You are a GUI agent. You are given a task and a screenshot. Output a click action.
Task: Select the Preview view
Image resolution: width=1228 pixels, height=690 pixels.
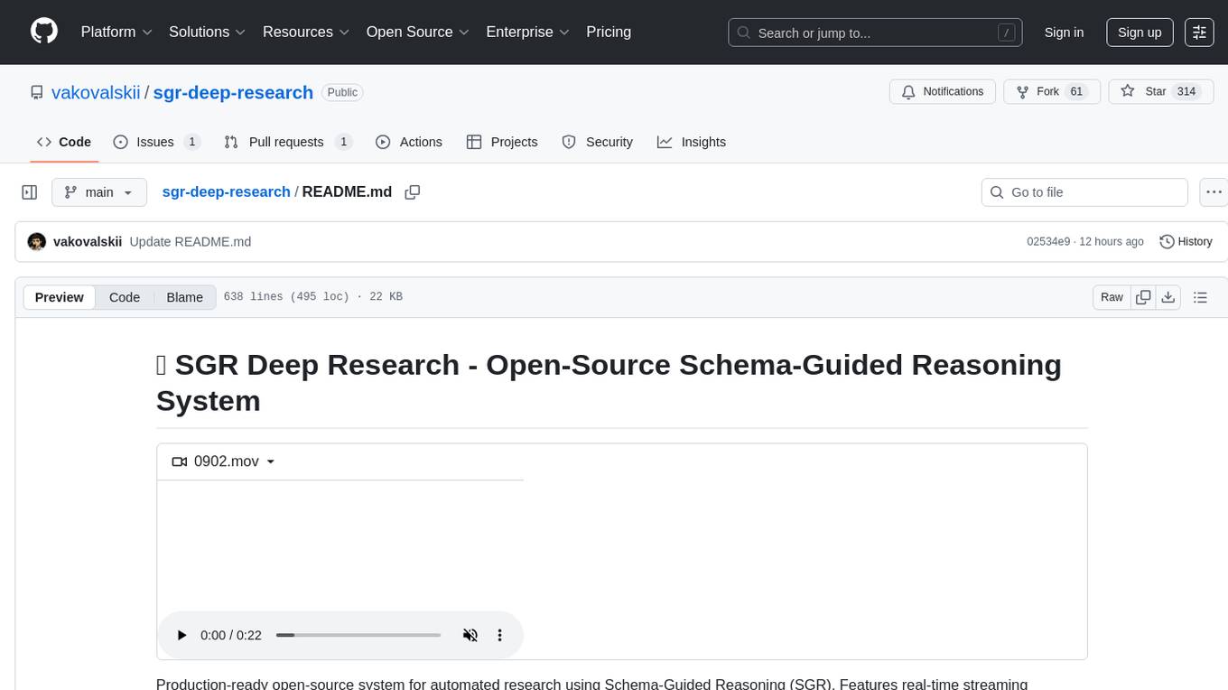(60, 297)
